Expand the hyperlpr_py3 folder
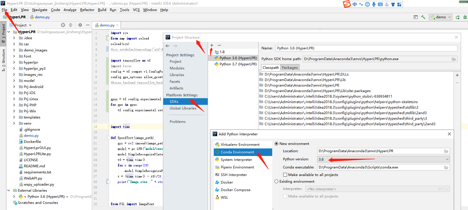The width and height of the screenshot is (468, 210). [14, 69]
